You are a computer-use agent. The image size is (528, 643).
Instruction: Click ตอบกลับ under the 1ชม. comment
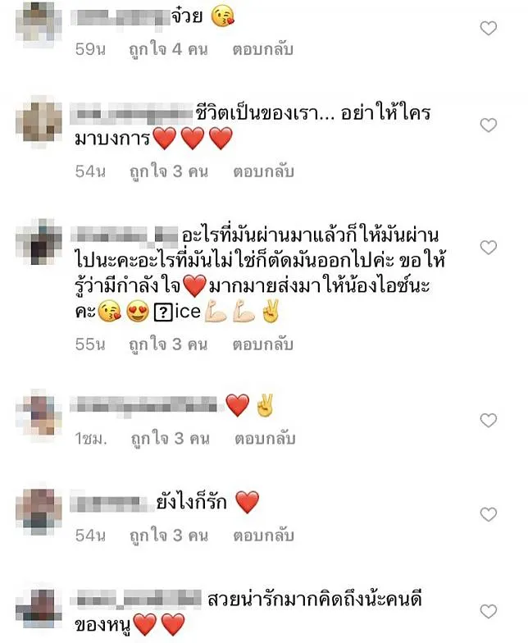click(265, 438)
